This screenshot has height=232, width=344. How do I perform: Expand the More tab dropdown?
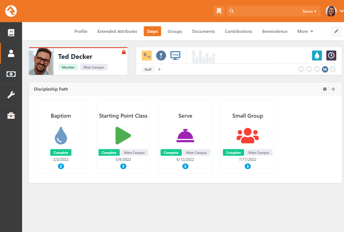(x=305, y=31)
